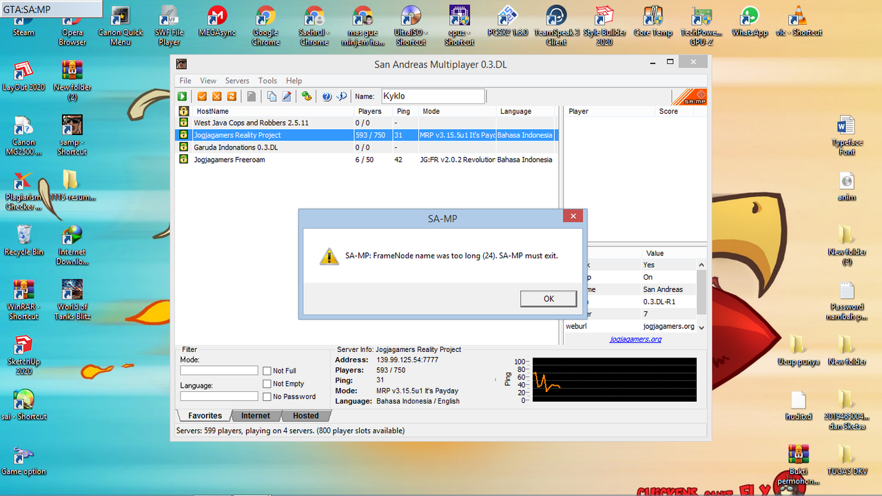
Task: Click the lock icon column header
Action: click(x=184, y=111)
